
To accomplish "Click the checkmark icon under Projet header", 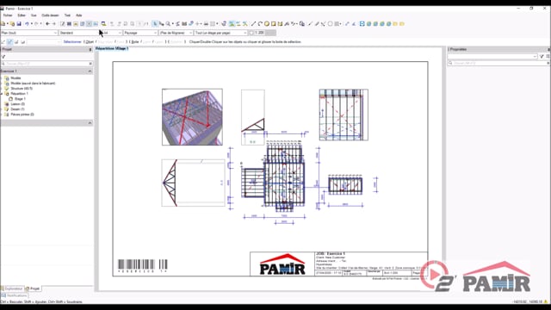I will click(x=3, y=57).
